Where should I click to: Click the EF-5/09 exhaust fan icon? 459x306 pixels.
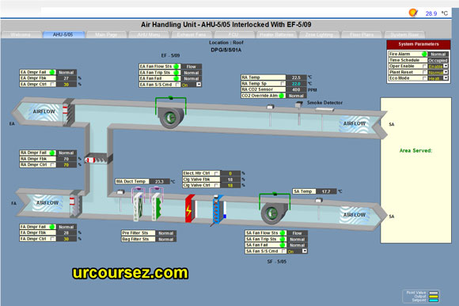coord(171,116)
